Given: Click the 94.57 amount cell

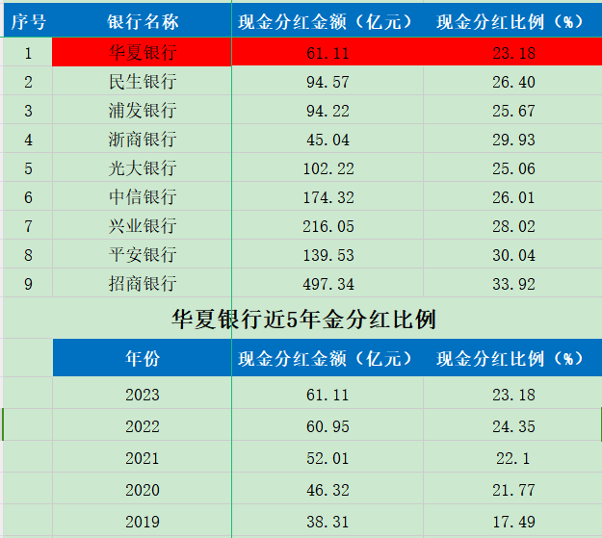Looking at the screenshot, I should [x=327, y=81].
